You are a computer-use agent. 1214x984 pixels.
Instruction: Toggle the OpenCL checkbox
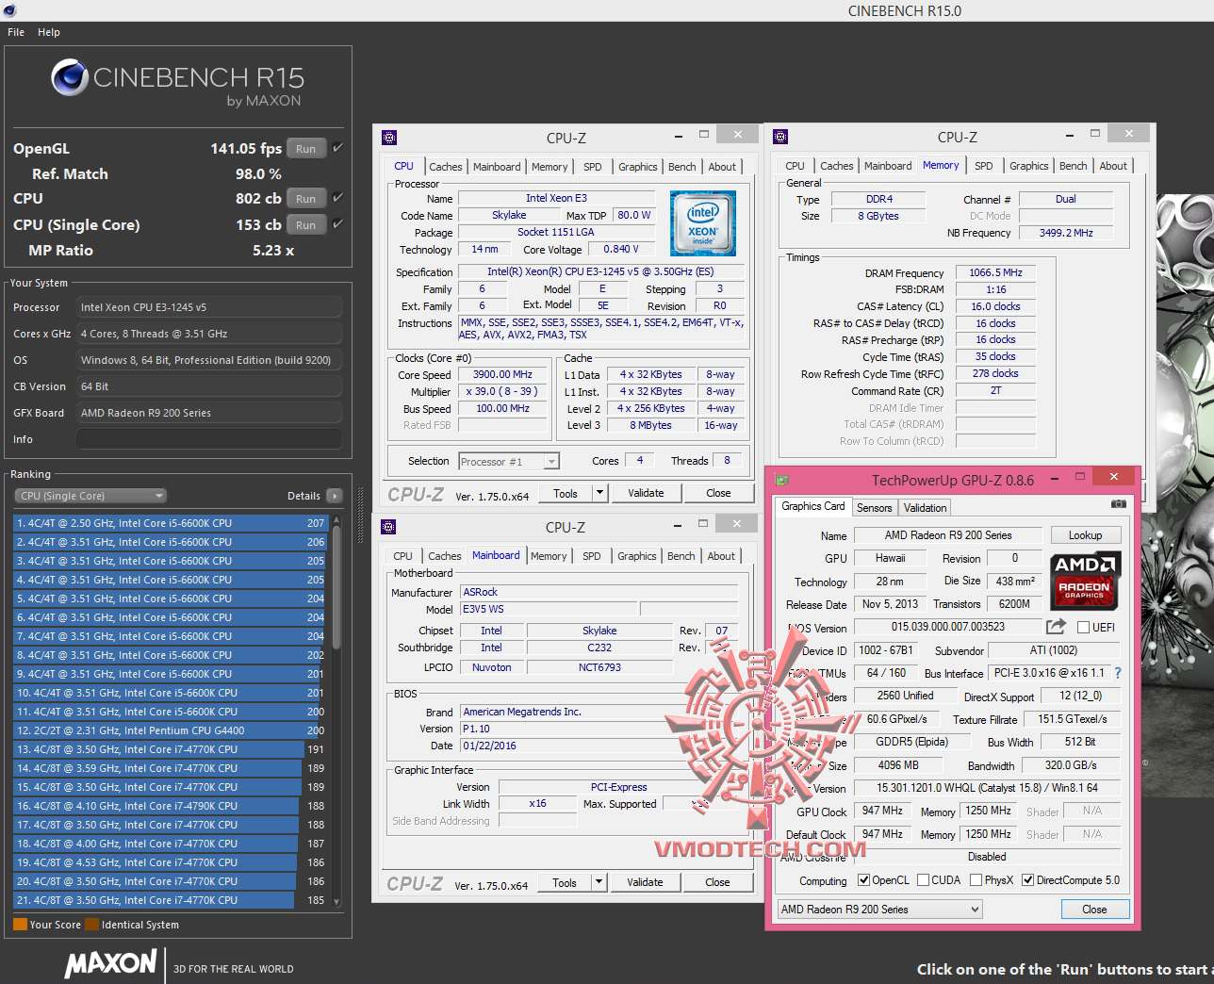[863, 880]
